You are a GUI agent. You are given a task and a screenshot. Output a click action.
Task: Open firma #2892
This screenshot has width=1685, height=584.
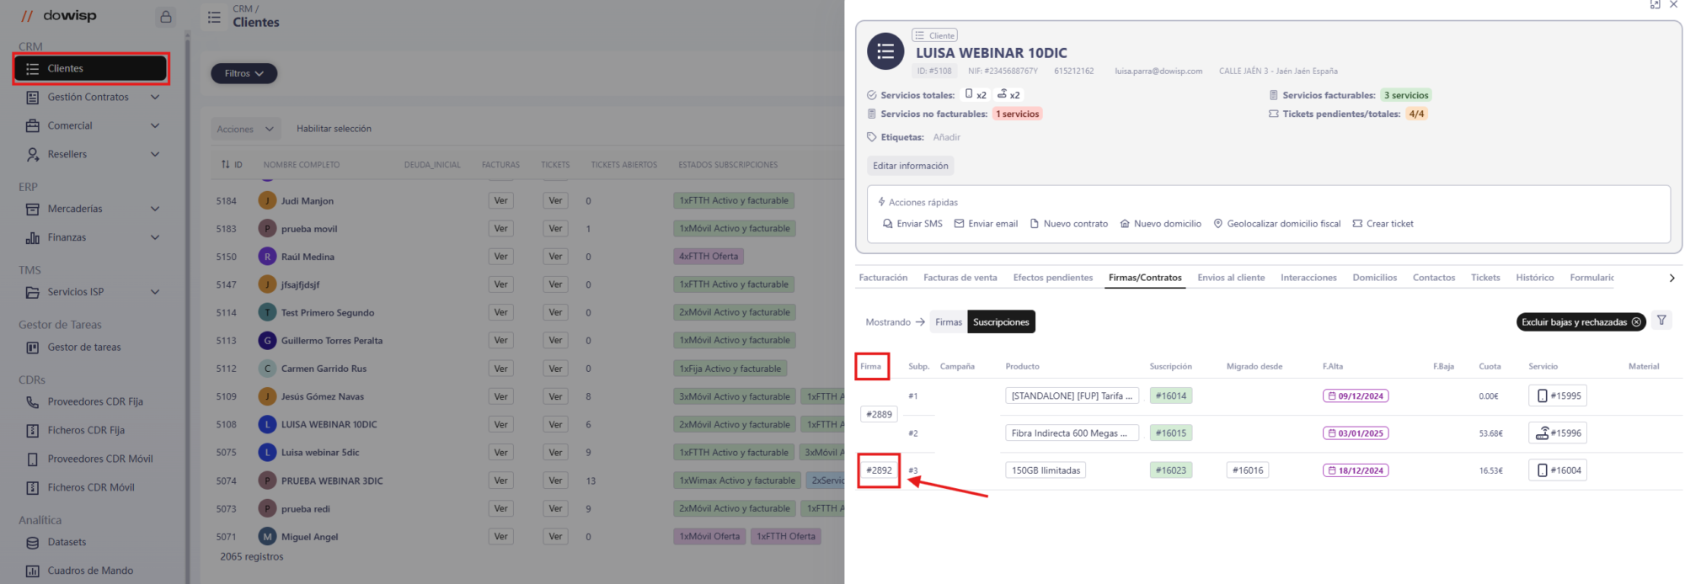point(879,470)
